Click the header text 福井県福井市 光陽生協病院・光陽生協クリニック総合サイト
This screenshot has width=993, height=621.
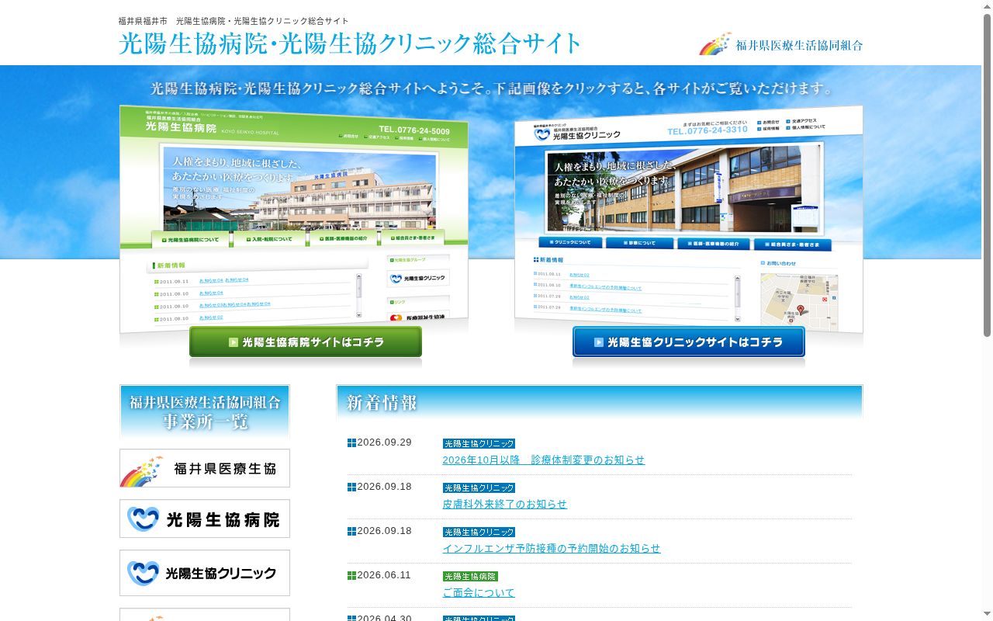coord(234,21)
